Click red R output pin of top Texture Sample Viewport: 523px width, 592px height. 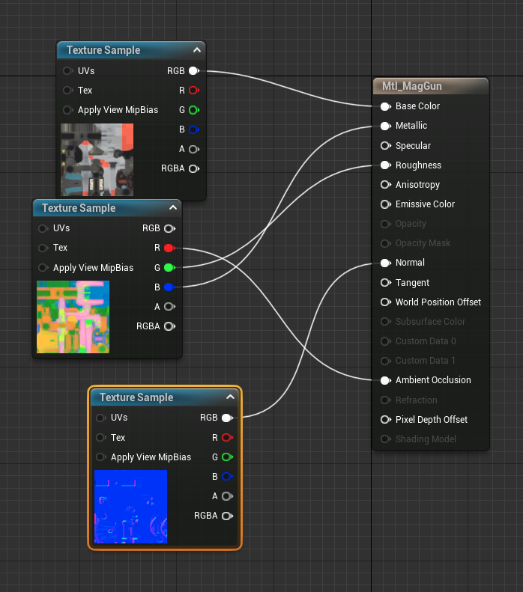[194, 91]
